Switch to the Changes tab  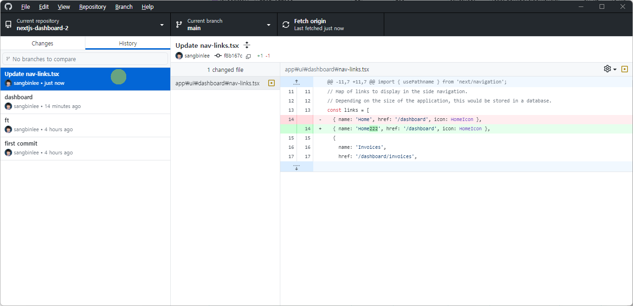point(43,43)
